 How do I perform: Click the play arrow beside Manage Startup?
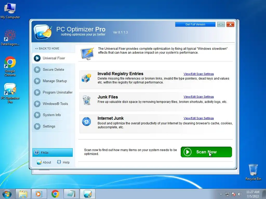click(37, 81)
